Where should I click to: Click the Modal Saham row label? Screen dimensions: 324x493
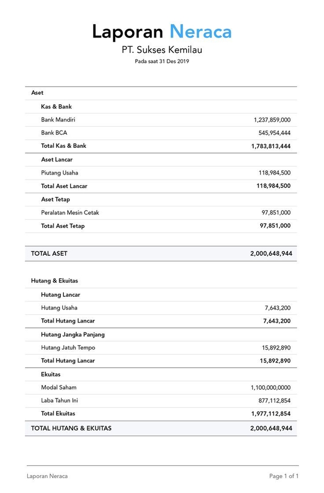[59, 387]
